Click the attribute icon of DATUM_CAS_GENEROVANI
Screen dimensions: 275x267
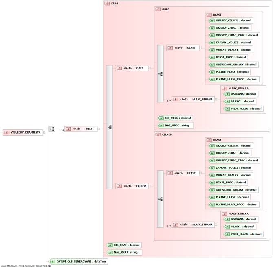tap(53, 261)
